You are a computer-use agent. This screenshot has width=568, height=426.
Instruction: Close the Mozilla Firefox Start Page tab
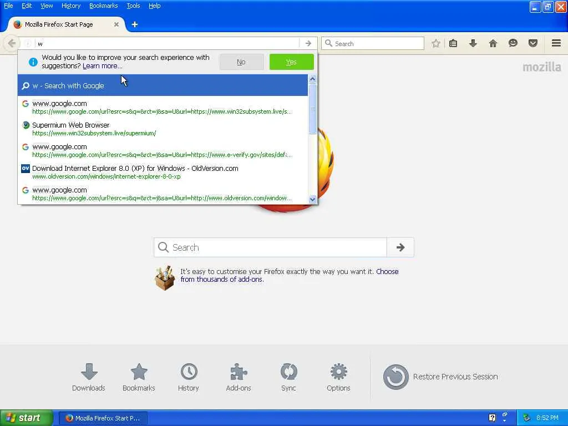point(116,24)
